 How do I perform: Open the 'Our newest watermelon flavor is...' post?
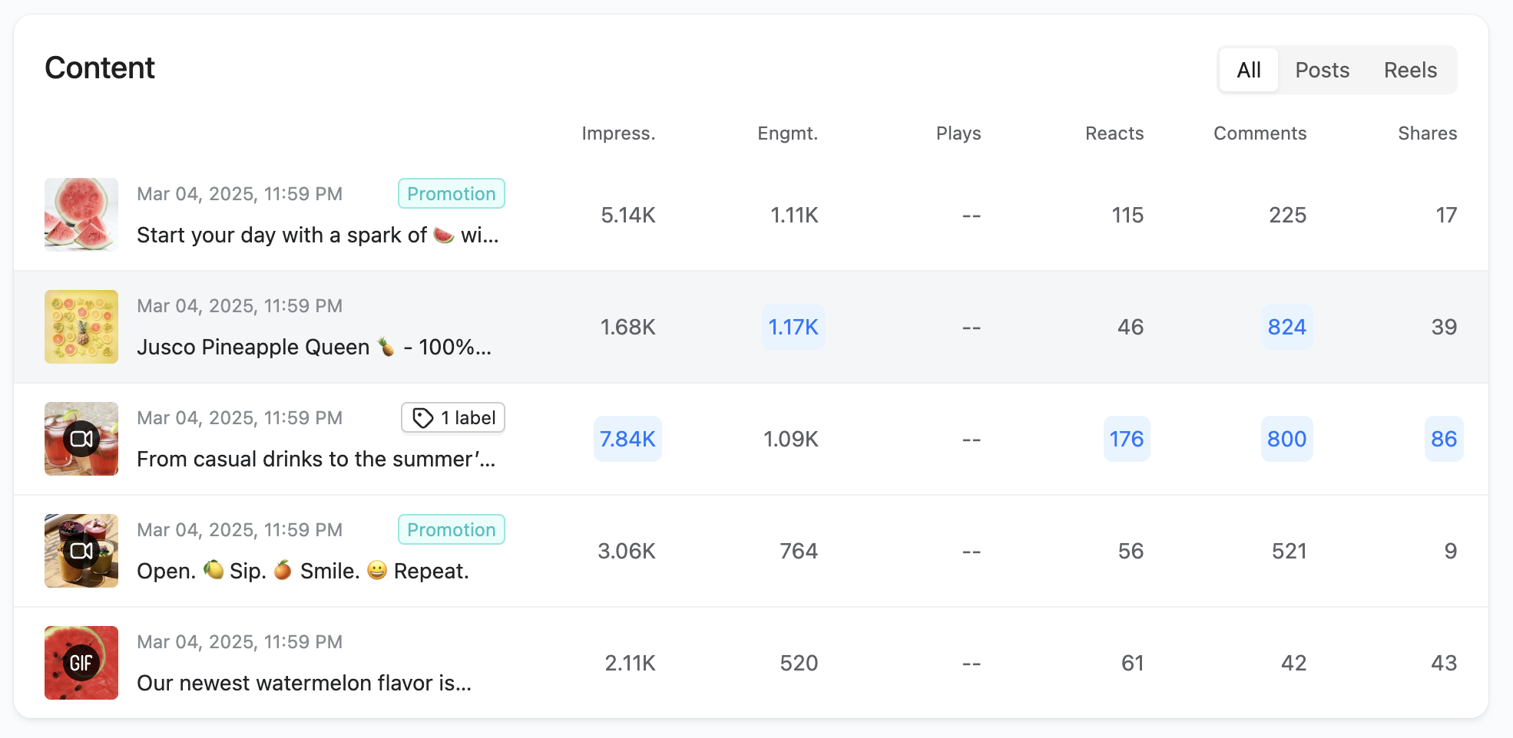pyautogui.click(x=304, y=683)
